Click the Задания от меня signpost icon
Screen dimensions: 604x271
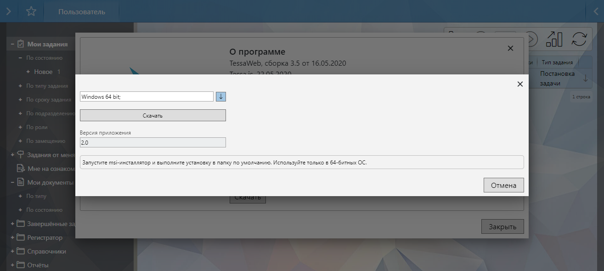(x=21, y=155)
